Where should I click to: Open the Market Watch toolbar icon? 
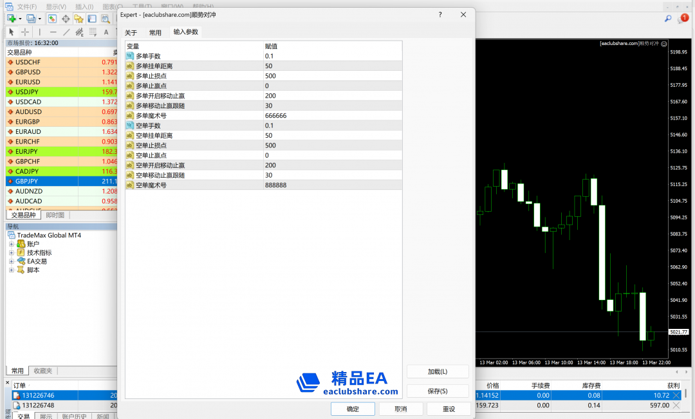pos(52,19)
